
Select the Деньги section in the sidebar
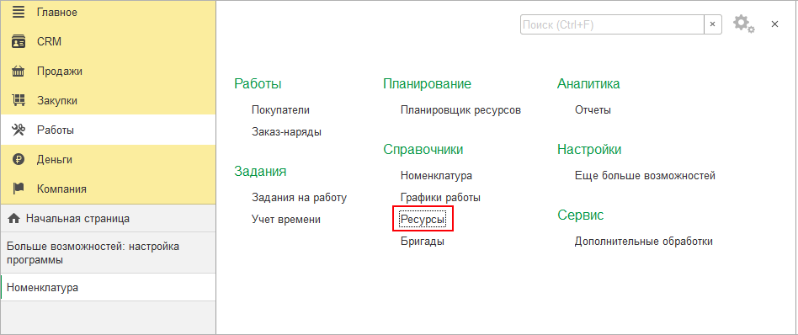tap(109, 159)
